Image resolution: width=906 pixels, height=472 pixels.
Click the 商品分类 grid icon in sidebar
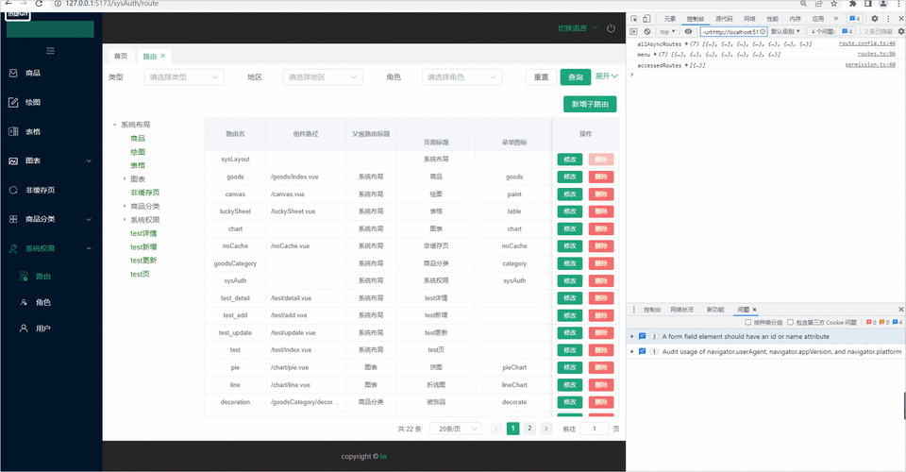[x=13, y=219]
